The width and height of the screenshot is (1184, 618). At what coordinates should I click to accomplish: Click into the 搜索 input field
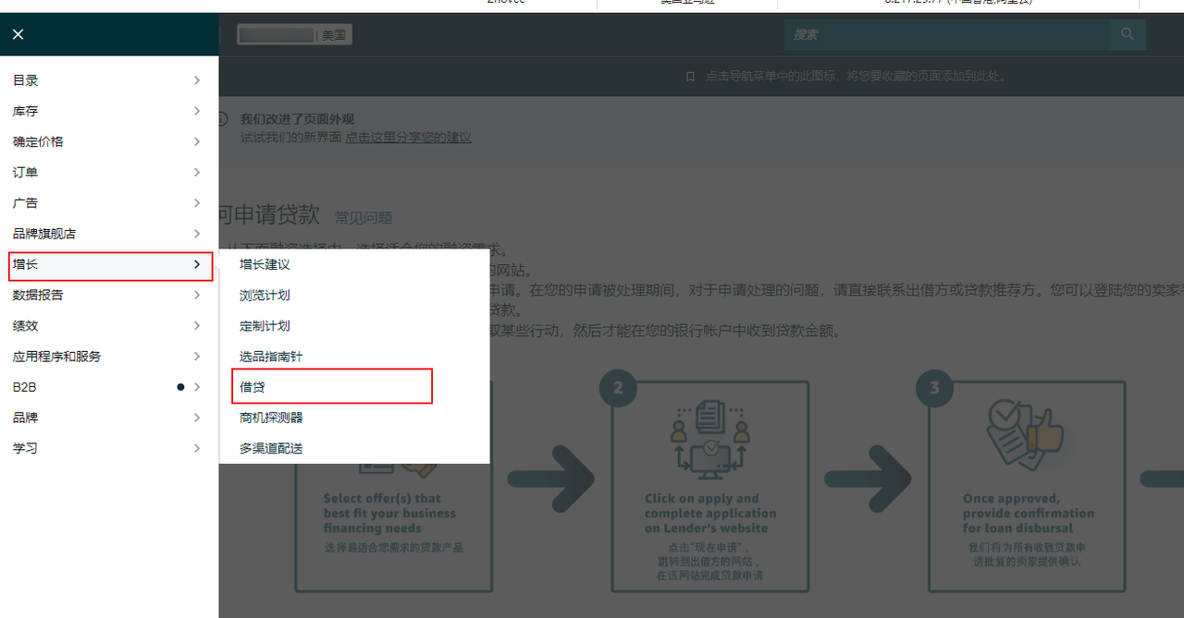click(943, 34)
